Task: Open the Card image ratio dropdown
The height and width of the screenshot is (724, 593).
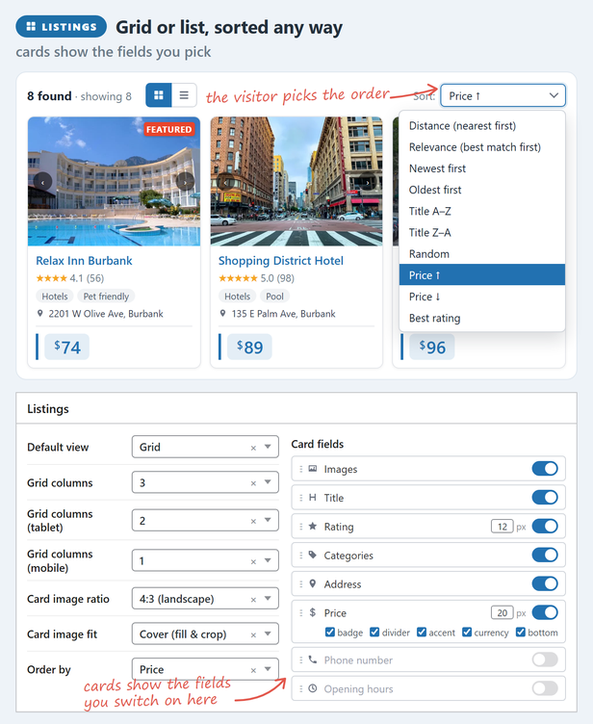Action: click(205, 599)
